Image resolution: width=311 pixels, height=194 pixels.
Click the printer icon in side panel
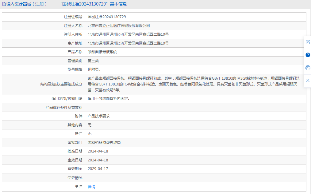click(308, 68)
